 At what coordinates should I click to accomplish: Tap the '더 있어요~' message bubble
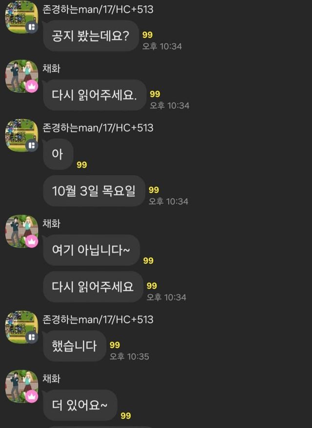click(80, 405)
